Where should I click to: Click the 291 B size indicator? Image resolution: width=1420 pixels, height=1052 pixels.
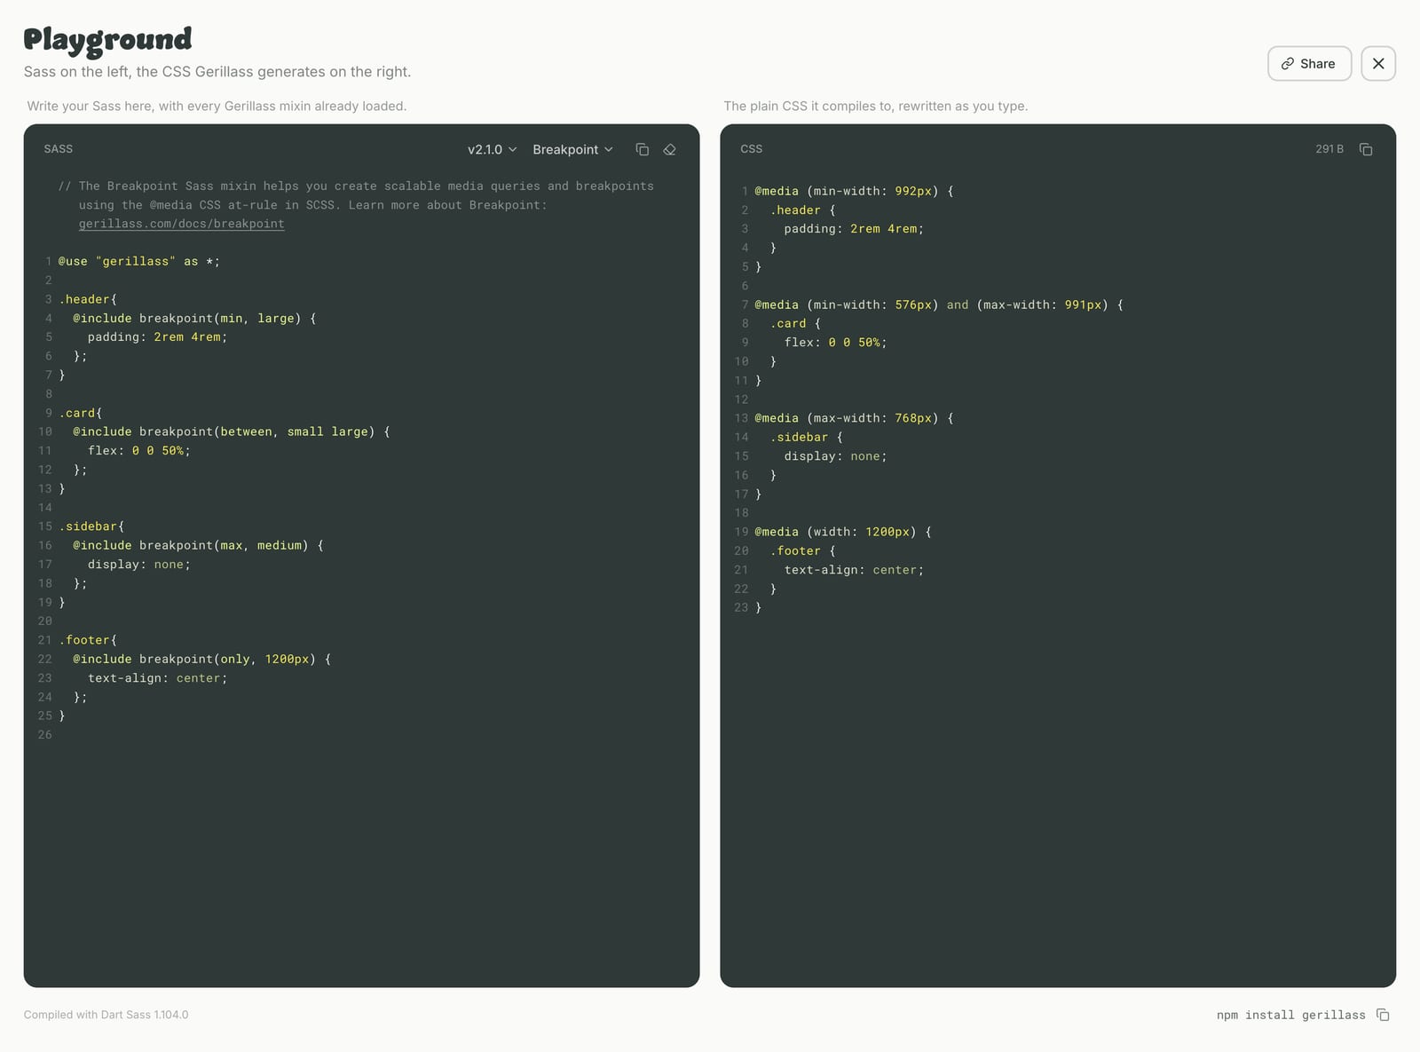coord(1329,149)
